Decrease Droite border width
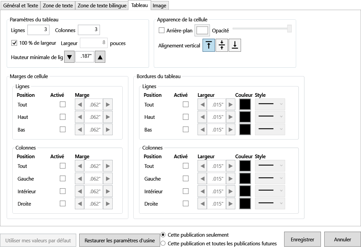This screenshot has height=247, width=361. coord(202,204)
